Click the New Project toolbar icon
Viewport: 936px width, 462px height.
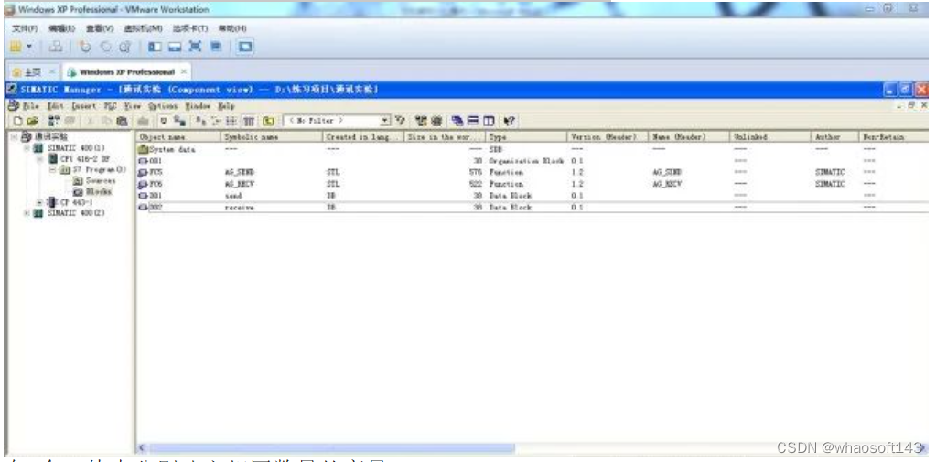17,121
